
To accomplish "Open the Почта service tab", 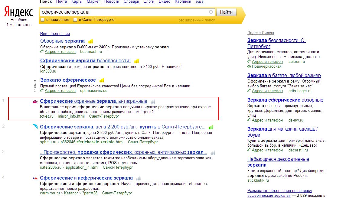I will coord(62,2).
